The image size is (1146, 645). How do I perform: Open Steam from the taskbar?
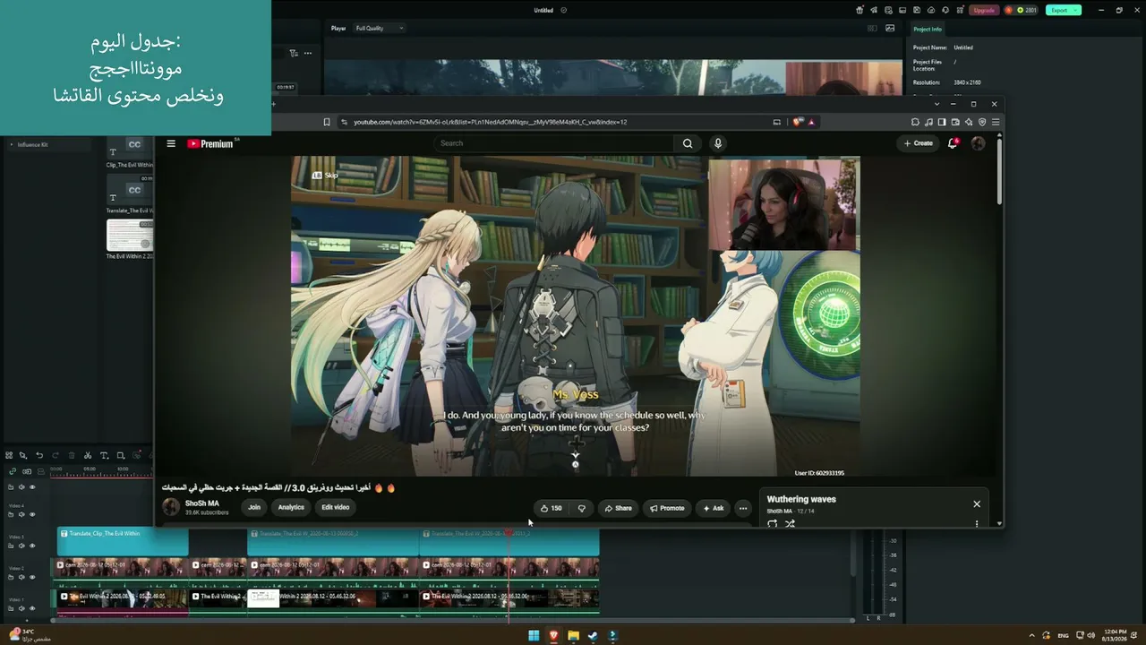point(593,636)
